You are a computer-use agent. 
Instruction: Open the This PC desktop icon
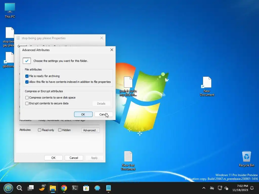click(x=10, y=10)
